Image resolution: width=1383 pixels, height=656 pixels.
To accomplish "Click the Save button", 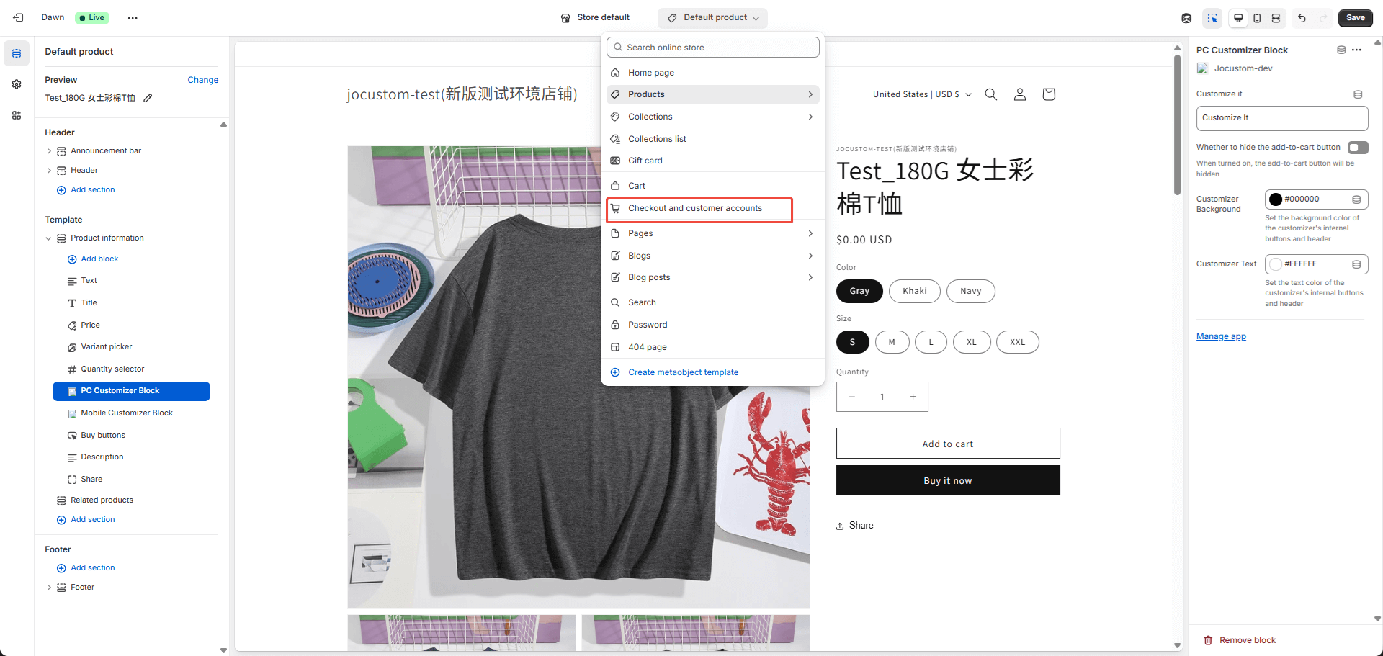I will [x=1355, y=18].
